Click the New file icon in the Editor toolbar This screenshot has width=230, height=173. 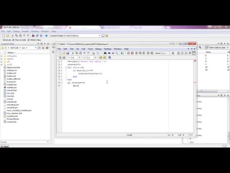(60, 53)
